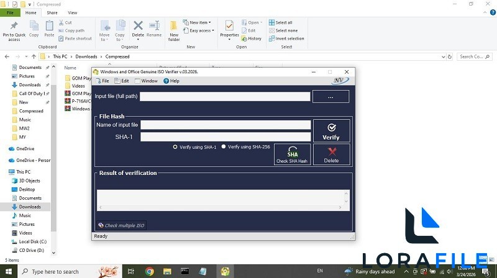Open the Open dropdown in ribbon
This screenshot has height=278, width=497.
(252, 22)
